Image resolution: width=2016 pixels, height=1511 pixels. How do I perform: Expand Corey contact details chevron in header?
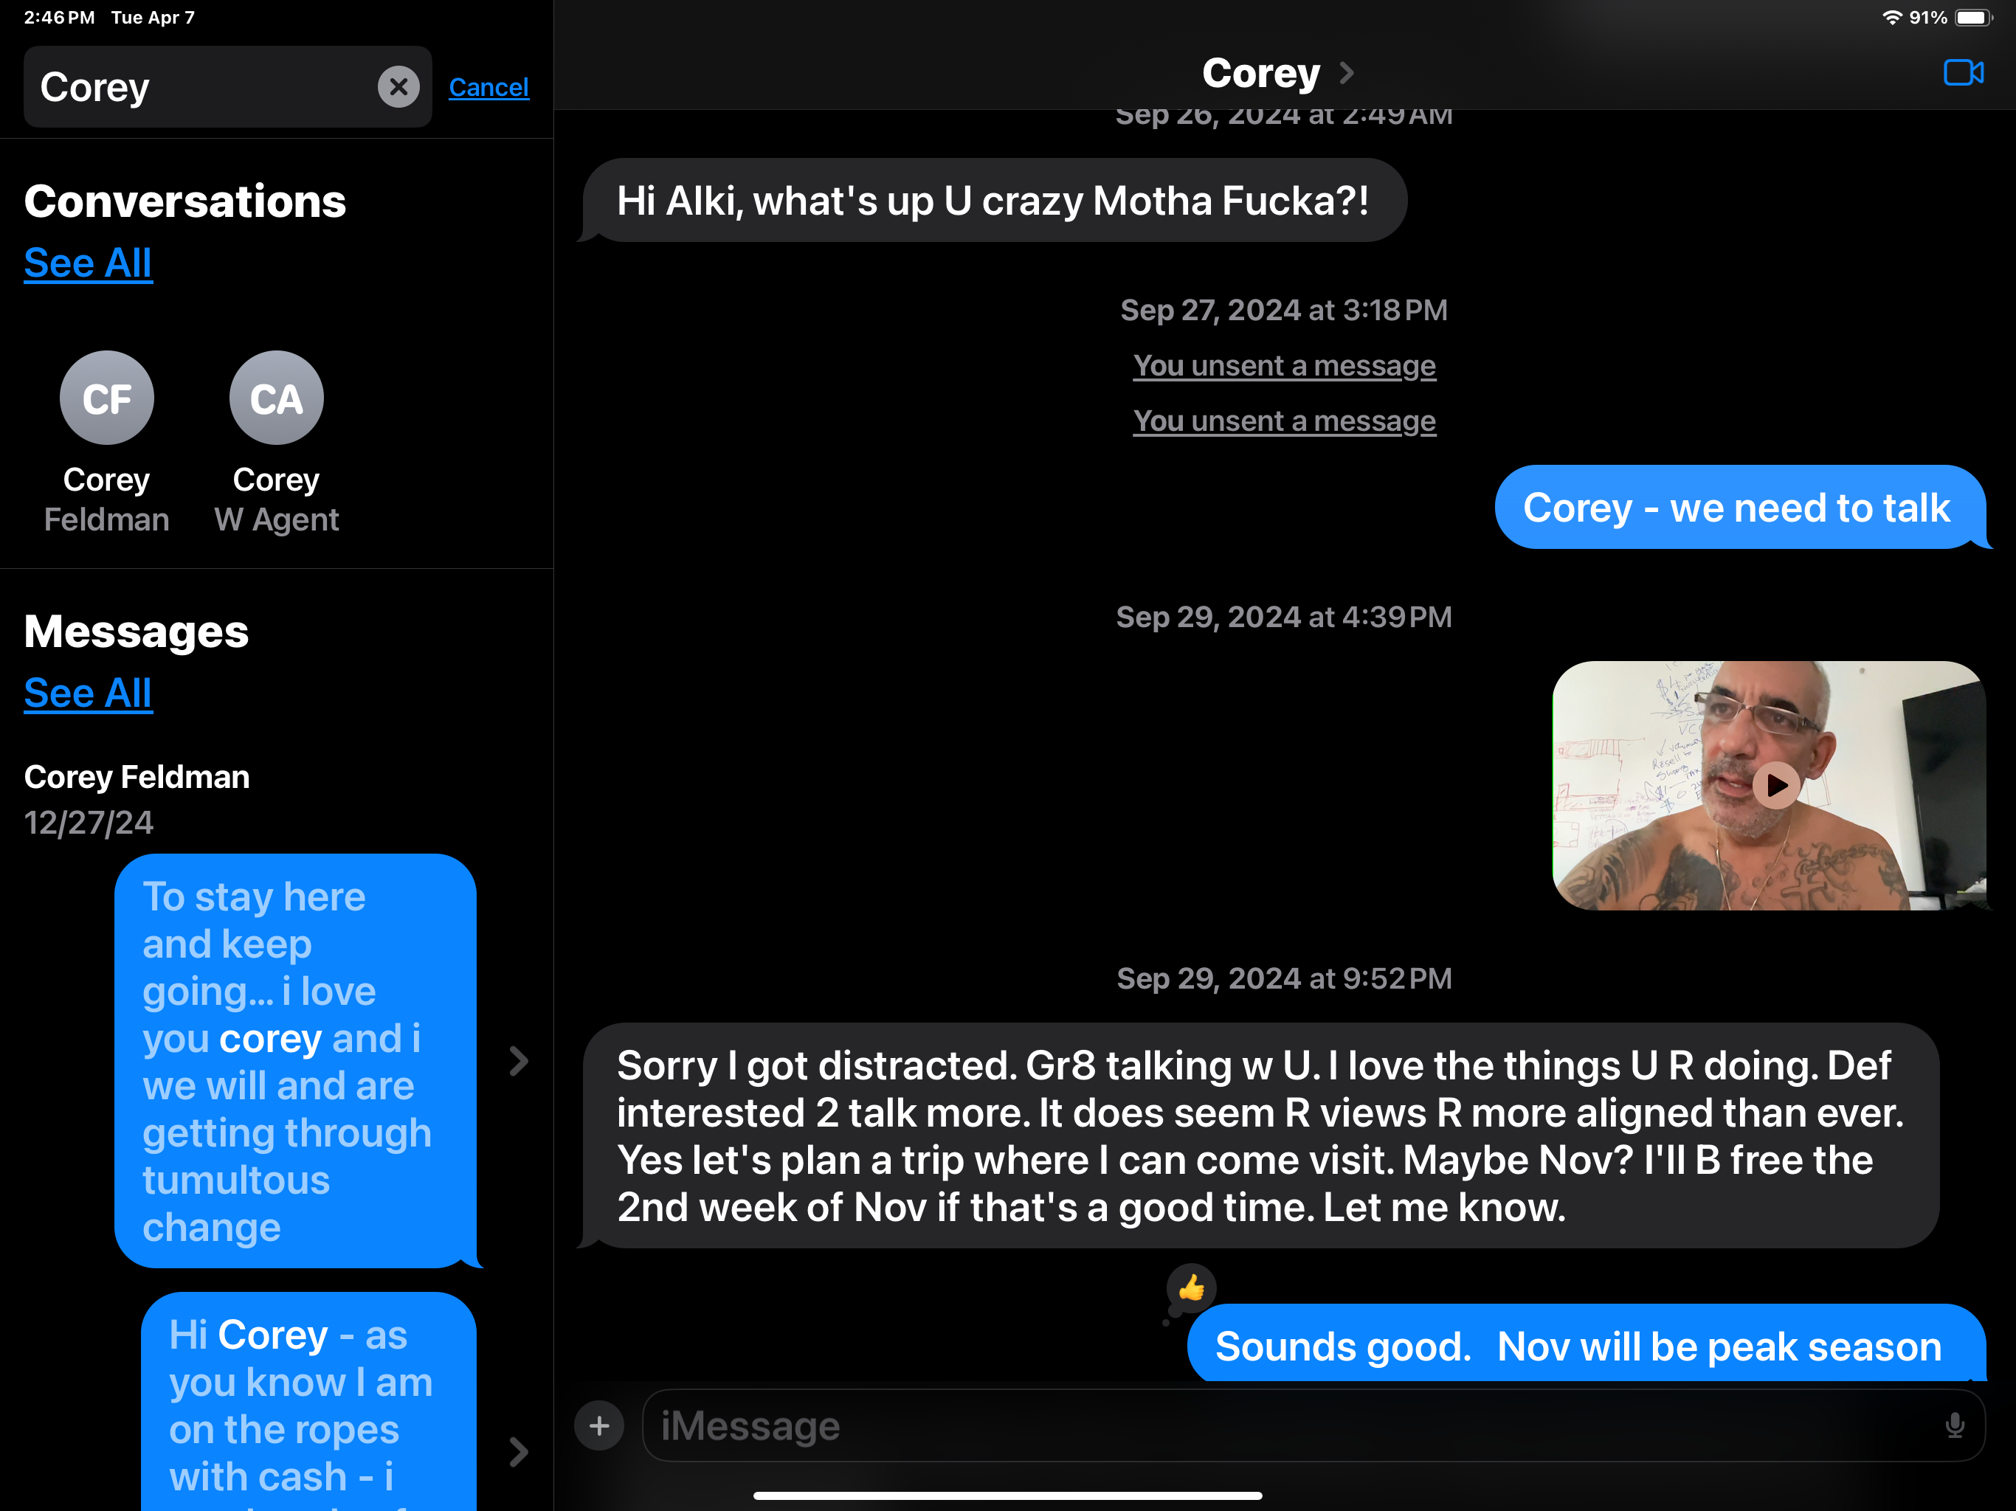1346,73
